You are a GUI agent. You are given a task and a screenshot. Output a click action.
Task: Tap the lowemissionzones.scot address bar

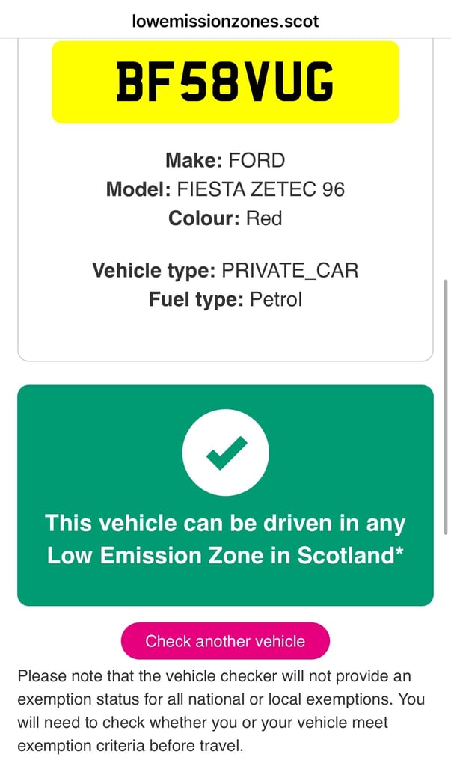pos(225,20)
